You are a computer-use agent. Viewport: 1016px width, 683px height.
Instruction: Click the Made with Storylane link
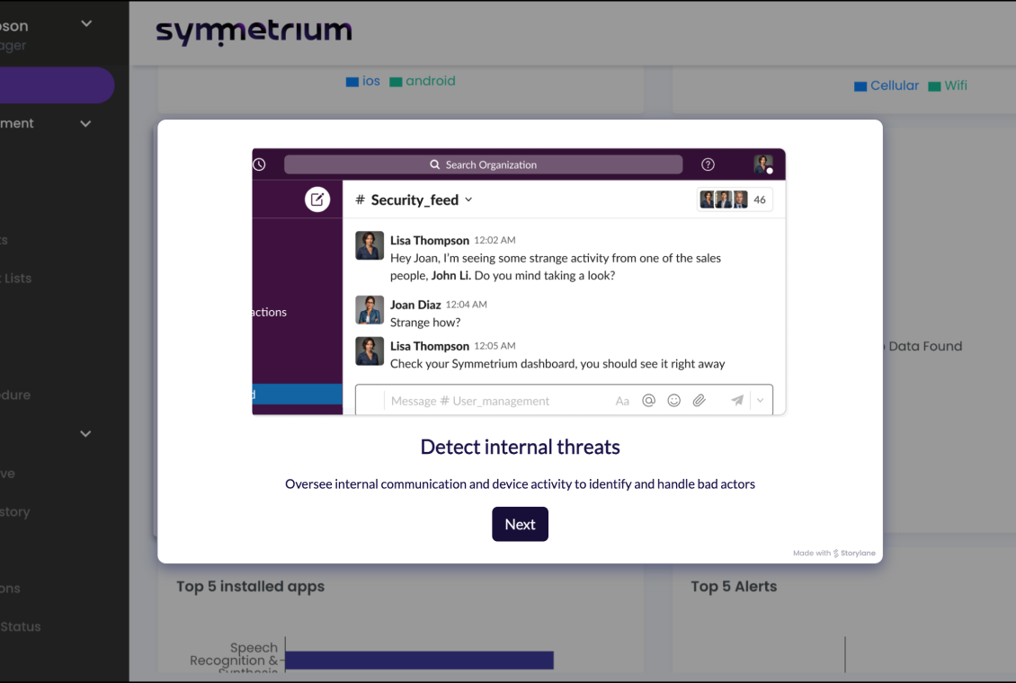tap(833, 553)
